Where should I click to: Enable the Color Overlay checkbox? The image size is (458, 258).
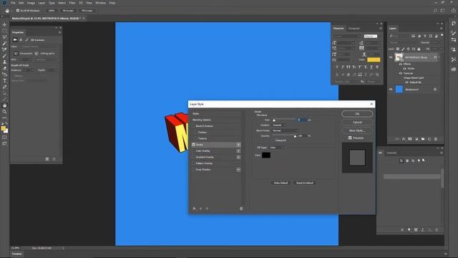(x=193, y=151)
